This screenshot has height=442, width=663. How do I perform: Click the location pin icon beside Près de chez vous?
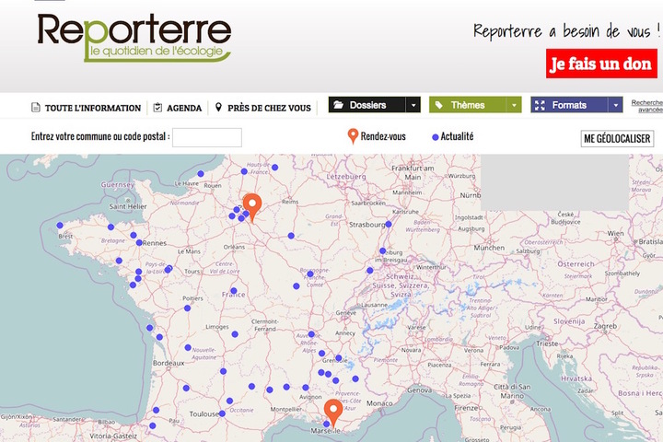[x=218, y=107]
